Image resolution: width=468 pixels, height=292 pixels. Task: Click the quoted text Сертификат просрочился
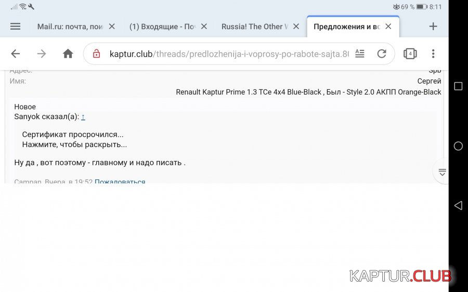(x=72, y=135)
